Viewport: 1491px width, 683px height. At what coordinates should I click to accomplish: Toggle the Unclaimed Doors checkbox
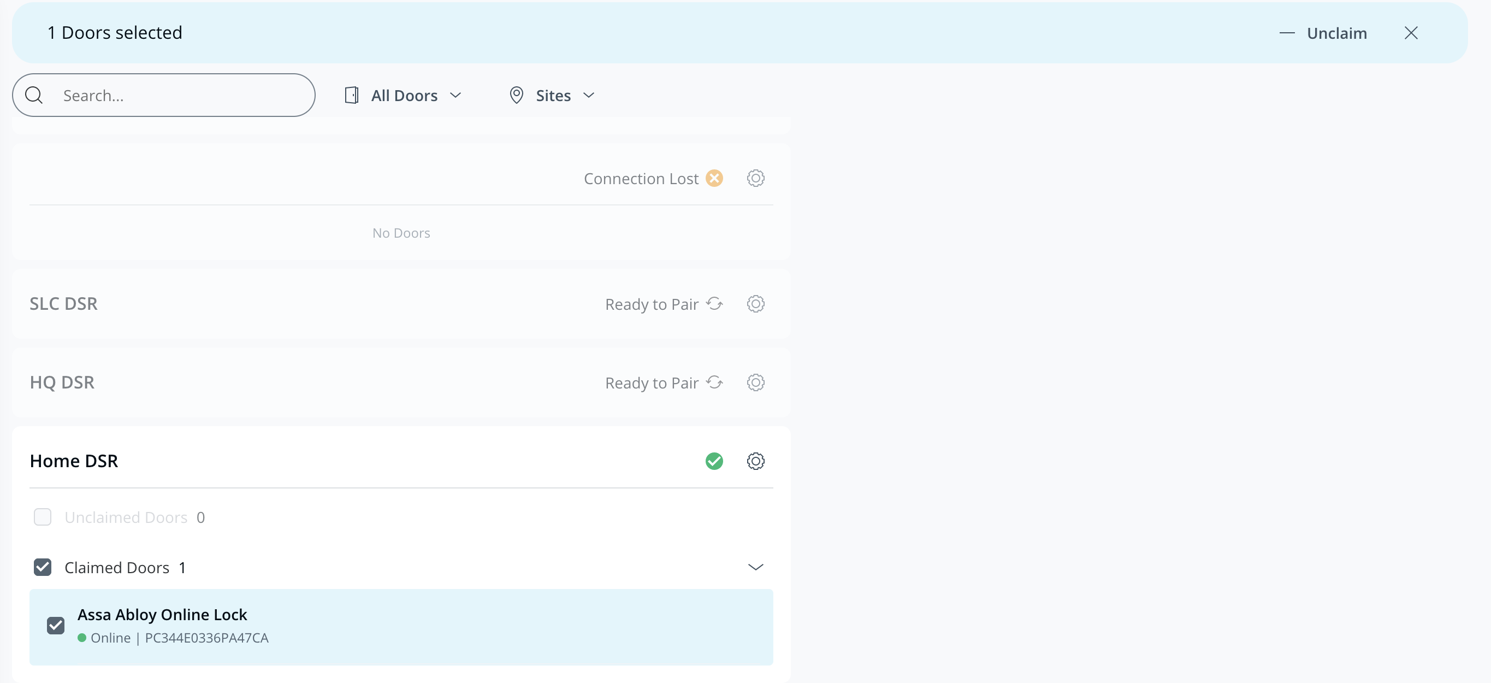(42, 517)
